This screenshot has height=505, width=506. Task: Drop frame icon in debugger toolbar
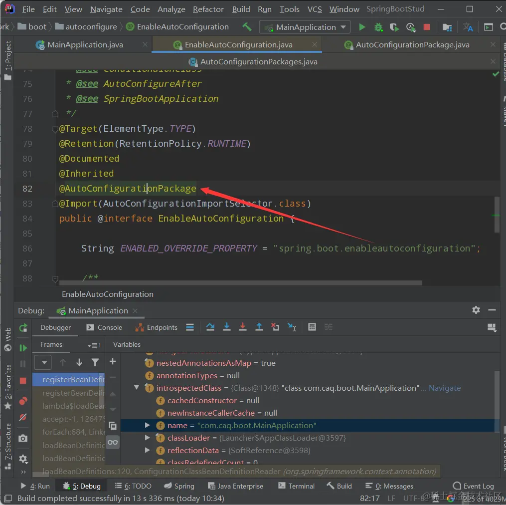[275, 327]
